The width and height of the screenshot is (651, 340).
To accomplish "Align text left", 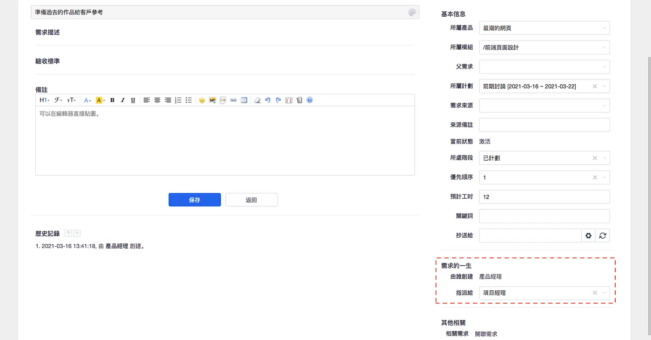I will point(147,100).
